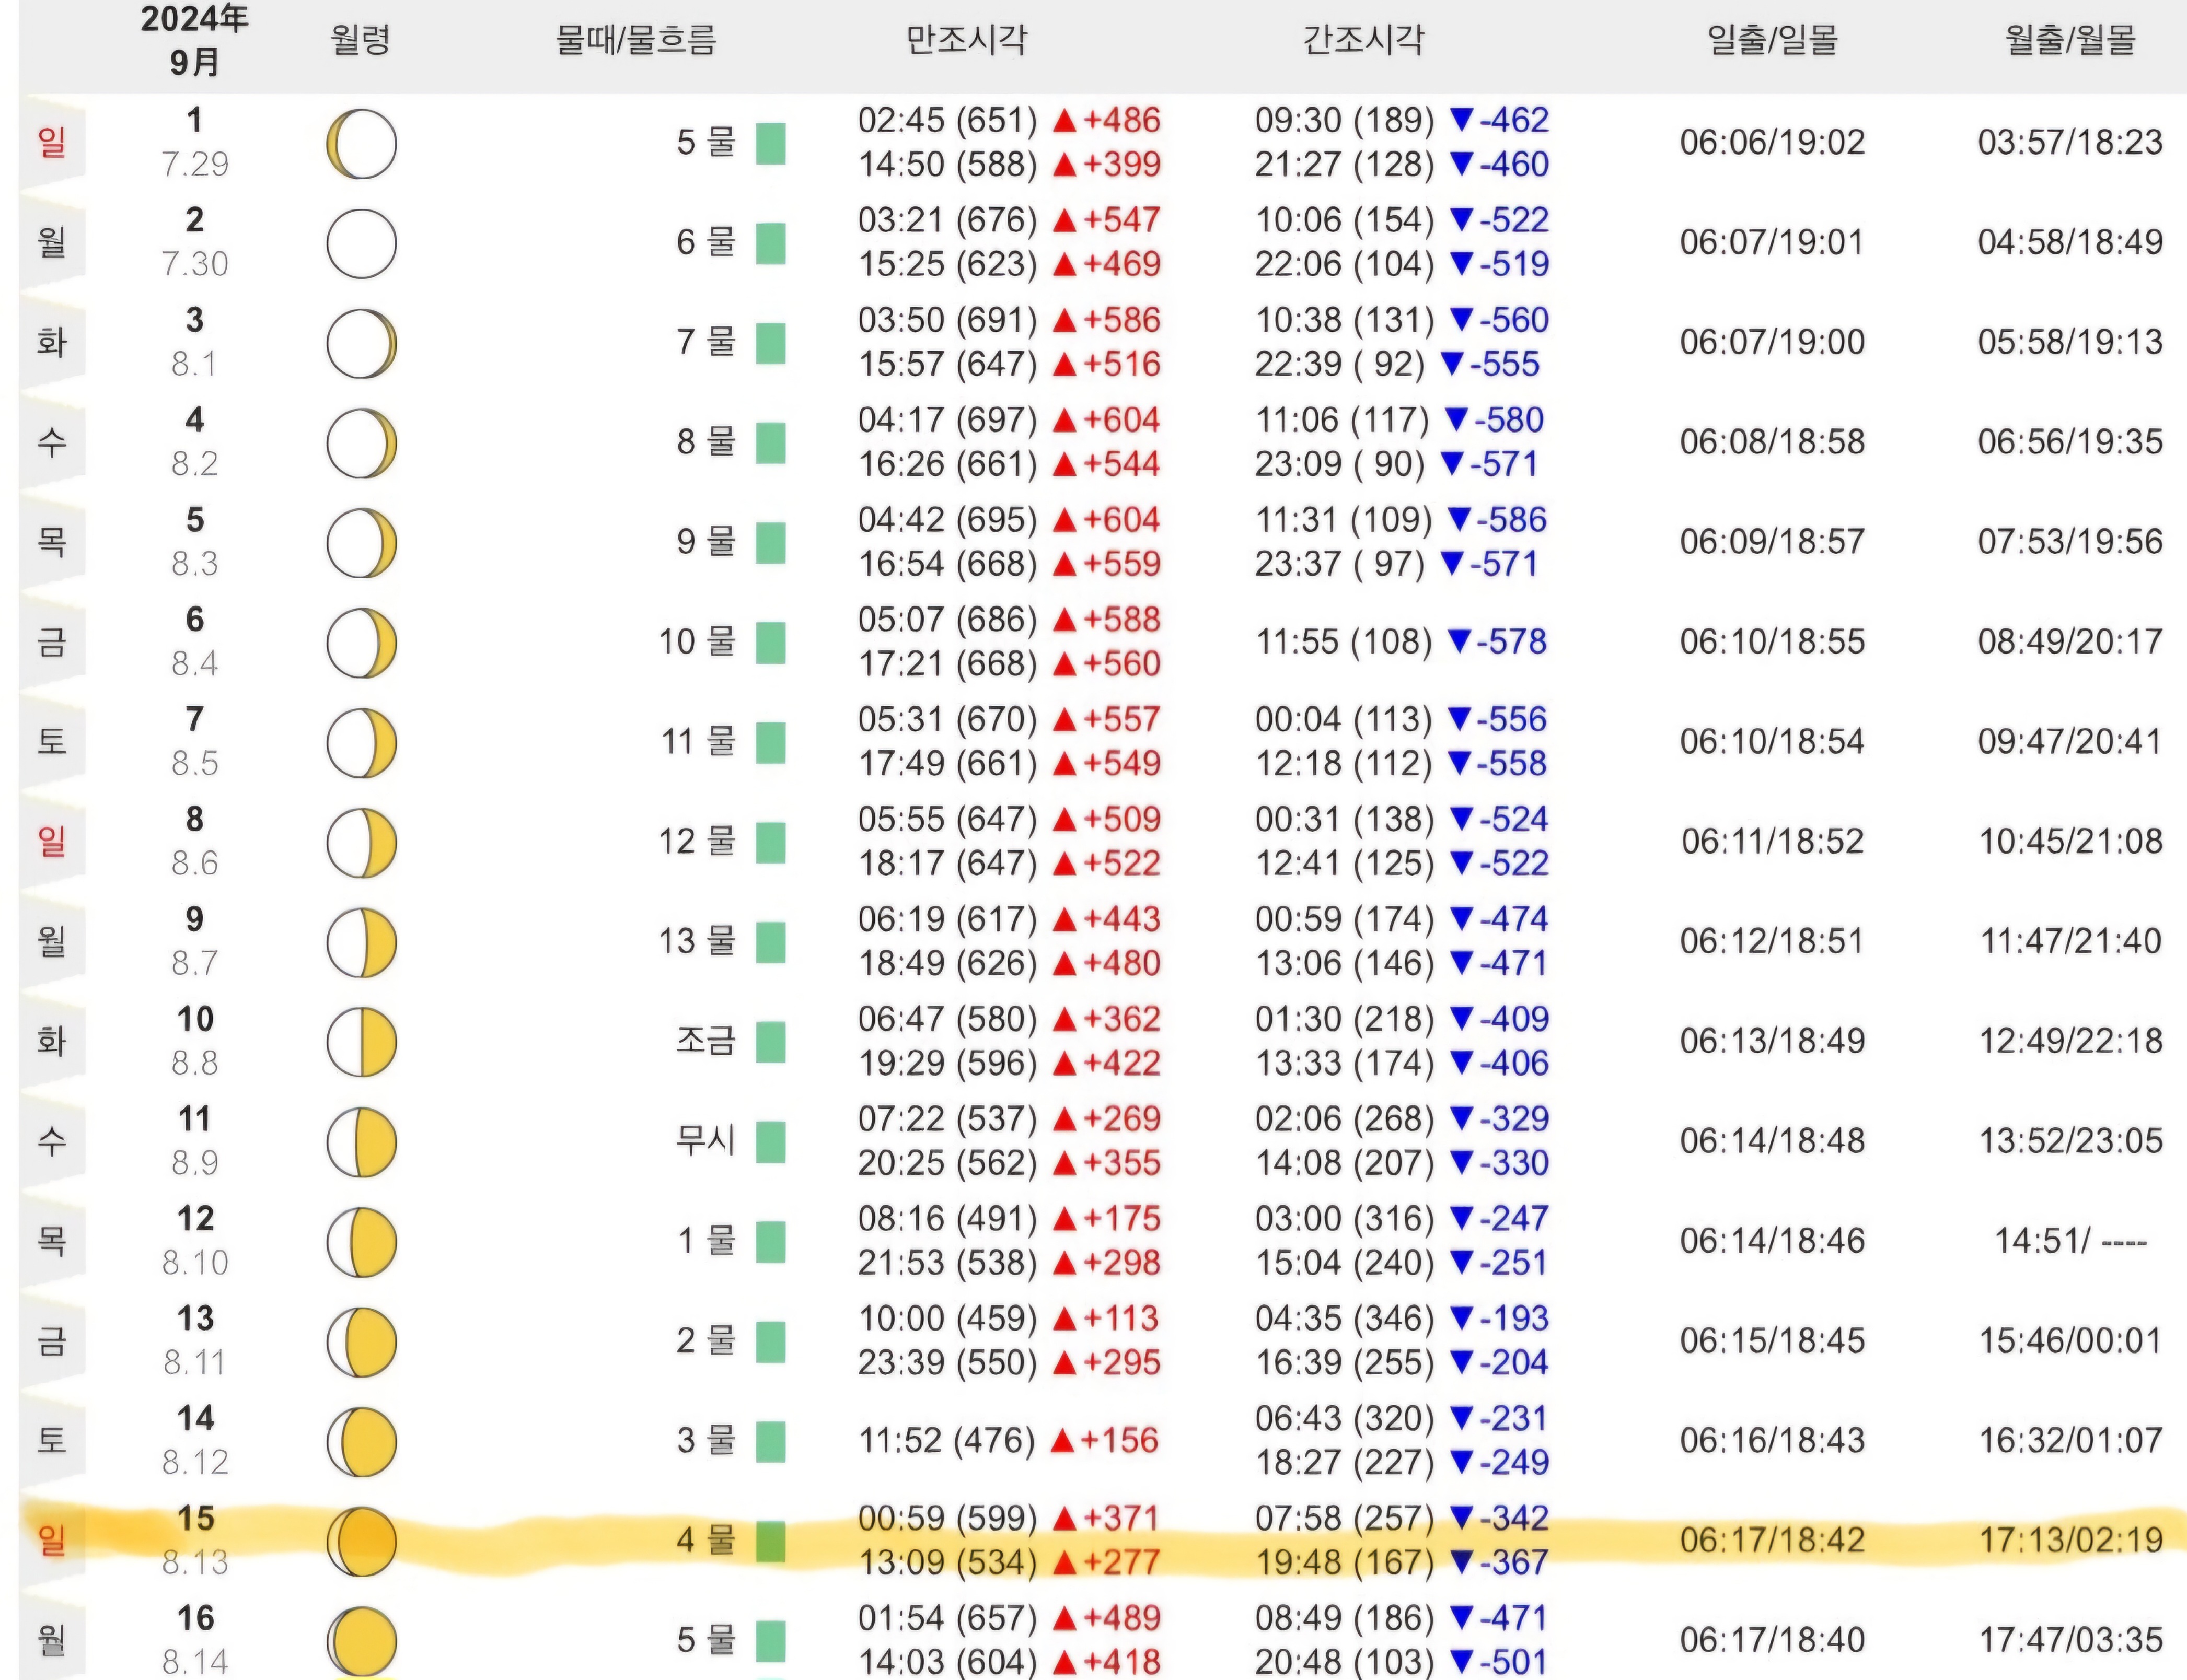Click the moonrise entry 14:51/ ----

click(2070, 1241)
